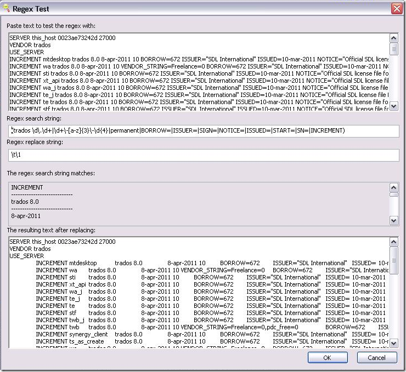Click 'INCREMENT mtdesktop' in resulting text

pos(66,263)
